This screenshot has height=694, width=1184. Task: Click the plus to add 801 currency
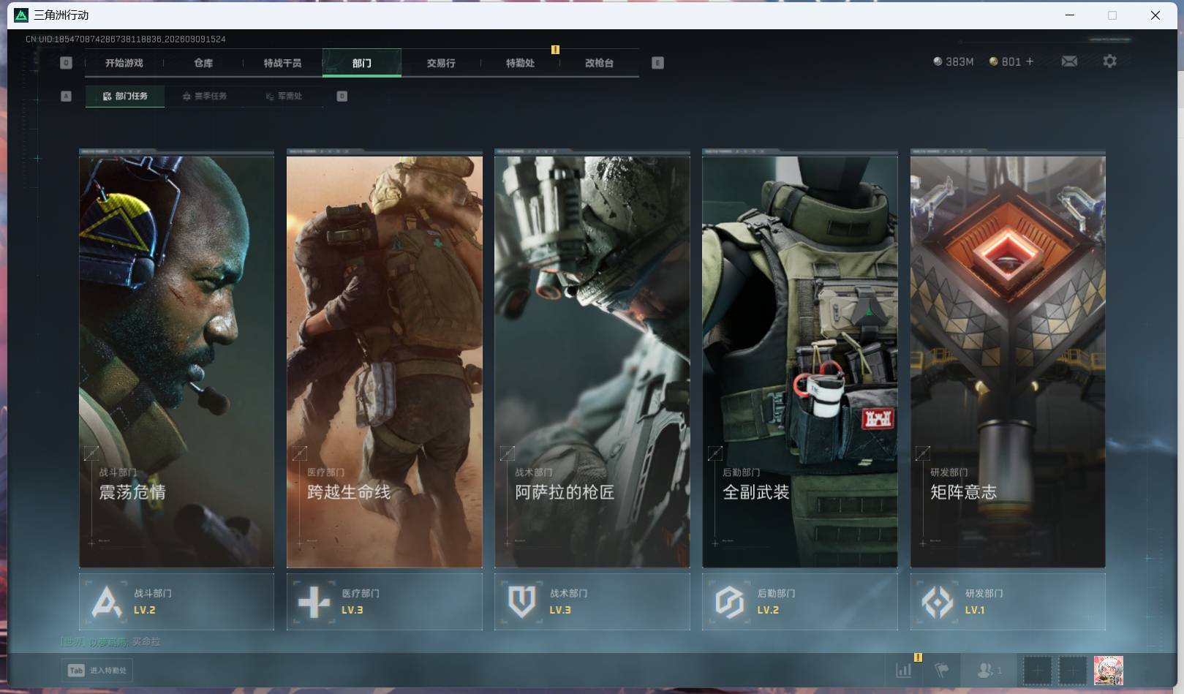pos(1030,61)
